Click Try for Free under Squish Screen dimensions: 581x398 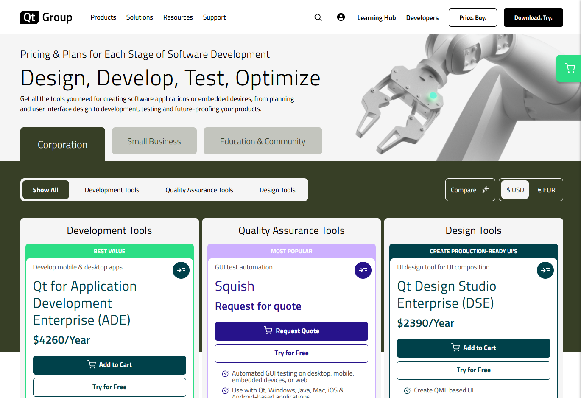291,353
